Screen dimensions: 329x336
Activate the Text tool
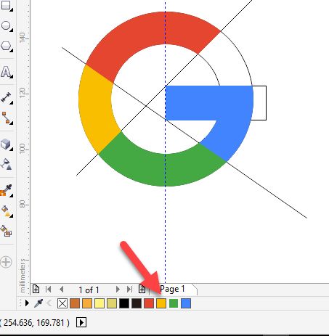coord(6,72)
